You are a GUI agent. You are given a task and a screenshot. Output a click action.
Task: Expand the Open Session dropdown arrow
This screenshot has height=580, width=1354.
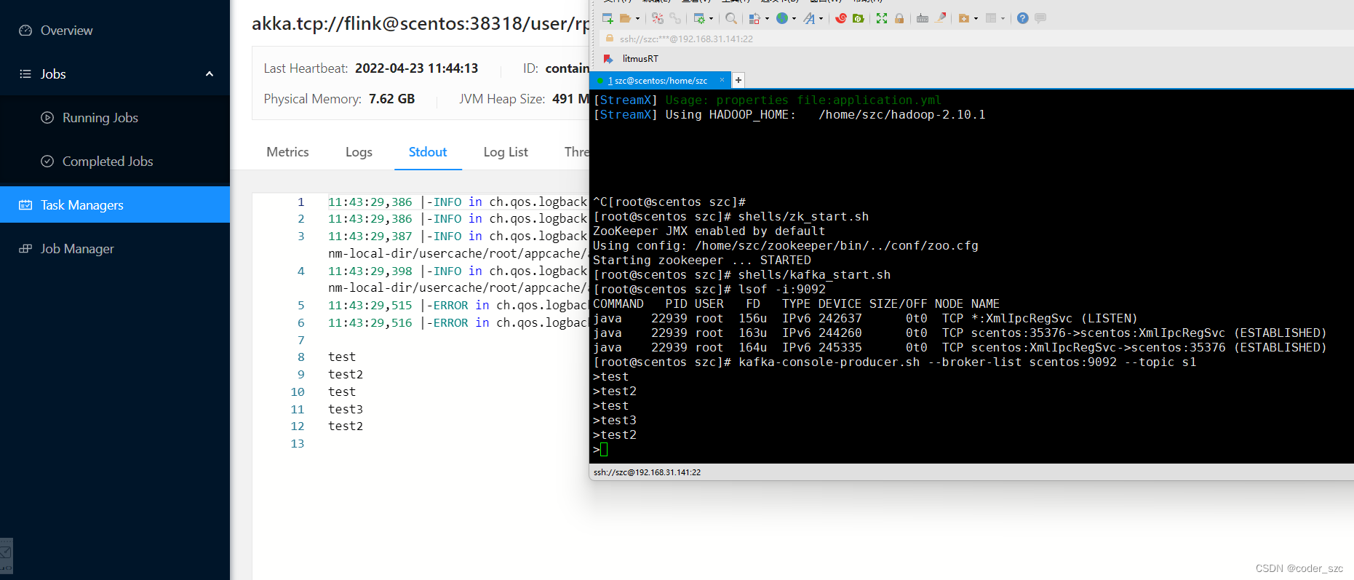[x=638, y=19]
